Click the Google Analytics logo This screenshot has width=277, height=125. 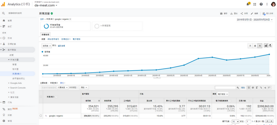tap(3, 4)
